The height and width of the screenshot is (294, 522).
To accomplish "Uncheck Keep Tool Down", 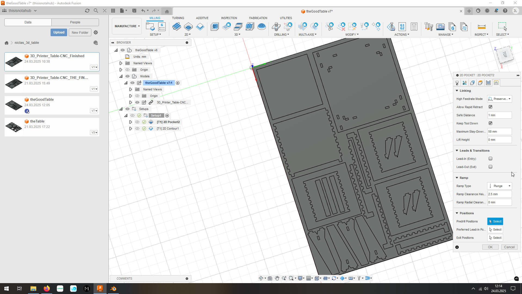I will 490,123.
